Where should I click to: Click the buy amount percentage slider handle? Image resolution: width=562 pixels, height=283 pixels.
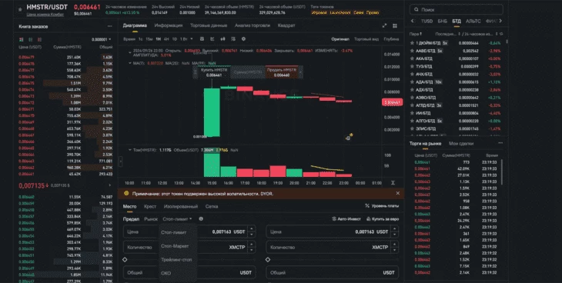click(x=125, y=260)
